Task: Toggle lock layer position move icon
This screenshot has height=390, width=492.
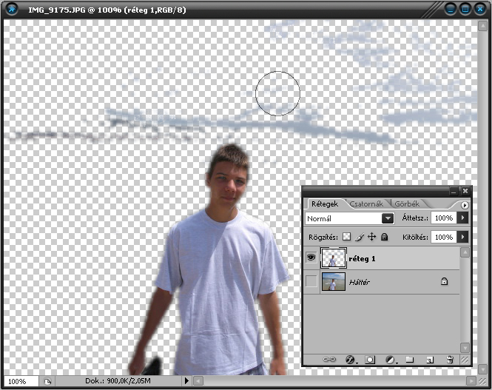Action: click(371, 237)
